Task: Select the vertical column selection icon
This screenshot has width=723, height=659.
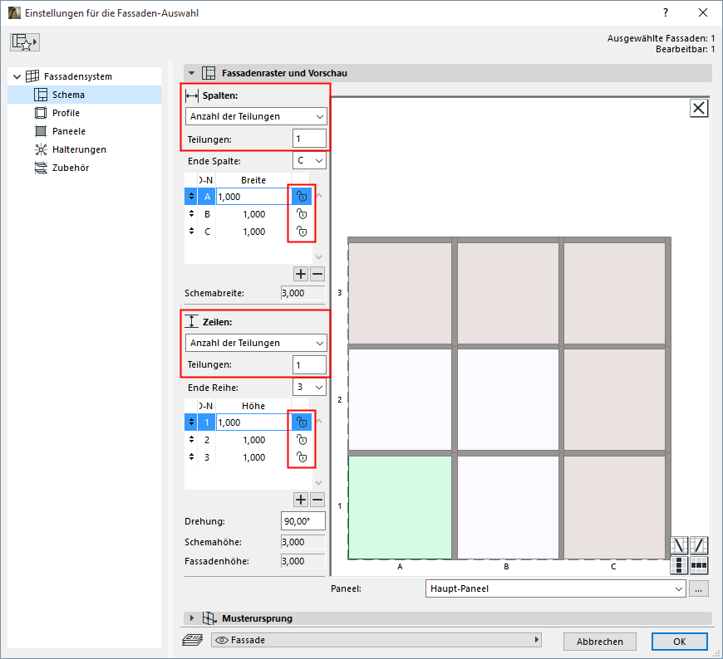Action: click(679, 565)
